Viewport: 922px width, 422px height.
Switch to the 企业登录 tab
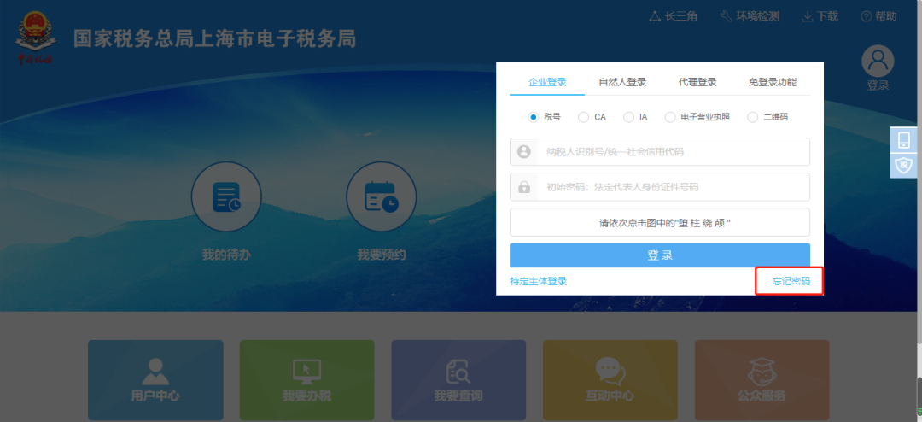tap(547, 82)
